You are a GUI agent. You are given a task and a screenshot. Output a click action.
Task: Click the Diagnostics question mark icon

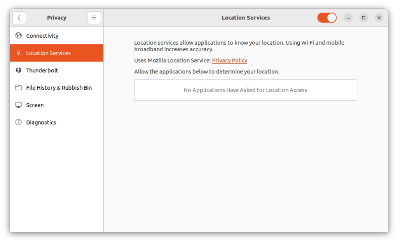tap(19, 122)
